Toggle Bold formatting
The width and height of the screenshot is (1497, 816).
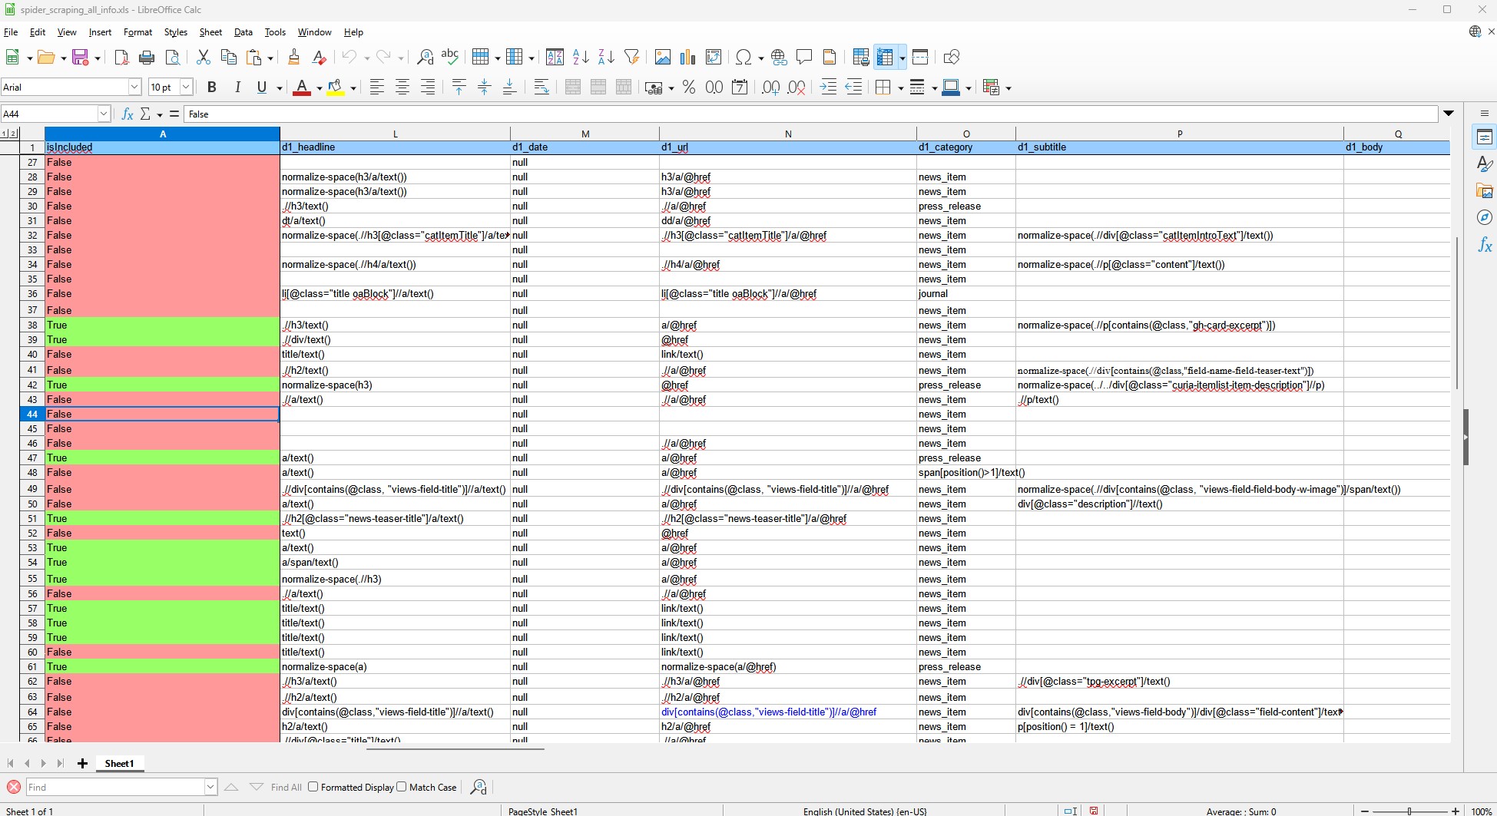click(212, 88)
